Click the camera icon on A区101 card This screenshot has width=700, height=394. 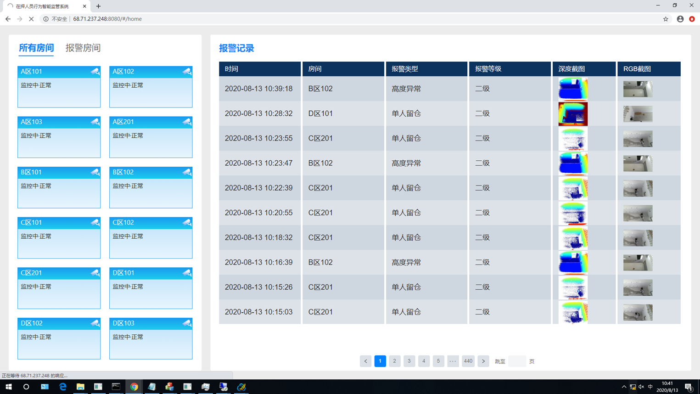tap(95, 72)
